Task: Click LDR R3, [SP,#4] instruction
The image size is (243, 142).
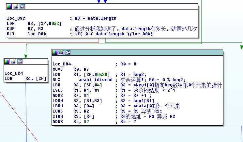Action: (77, 85)
